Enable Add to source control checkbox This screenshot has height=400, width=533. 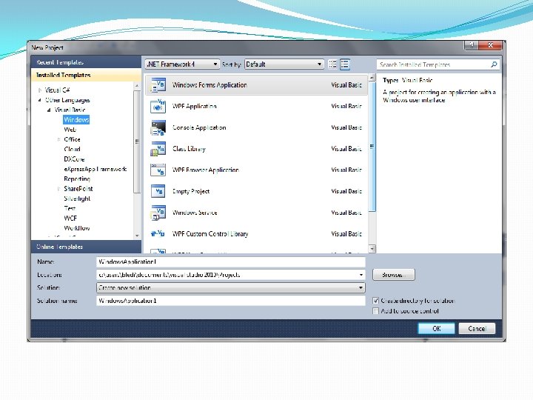[x=375, y=311]
